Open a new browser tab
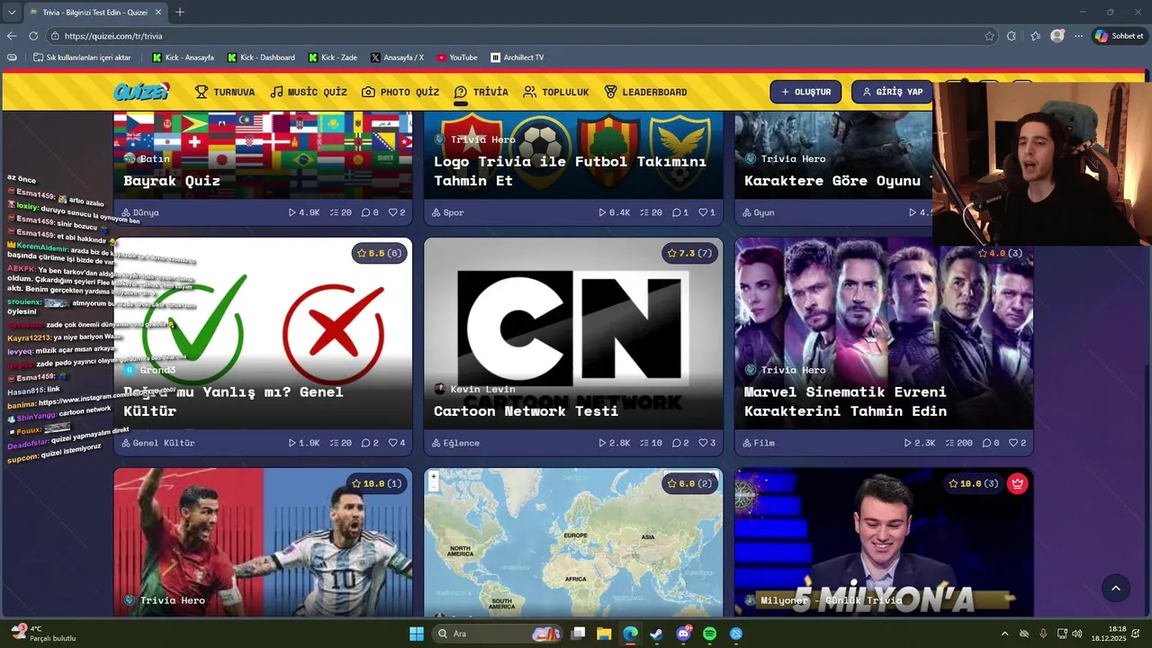The width and height of the screenshot is (1152, 648). click(180, 13)
